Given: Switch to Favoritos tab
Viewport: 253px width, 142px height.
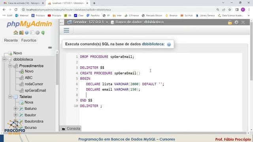Looking at the screenshot, I should pyautogui.click(x=29, y=40).
